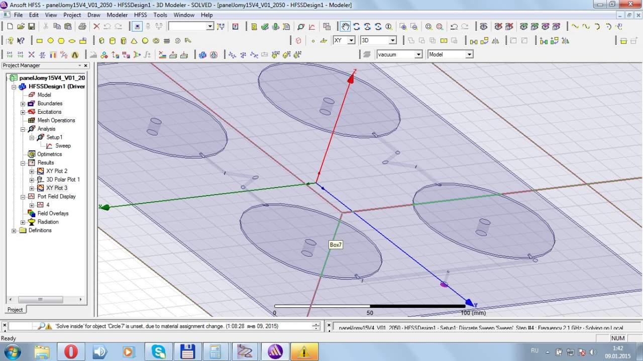Open the Modeler menu
Image resolution: width=643 pixels, height=361 pixels.
click(x=117, y=15)
